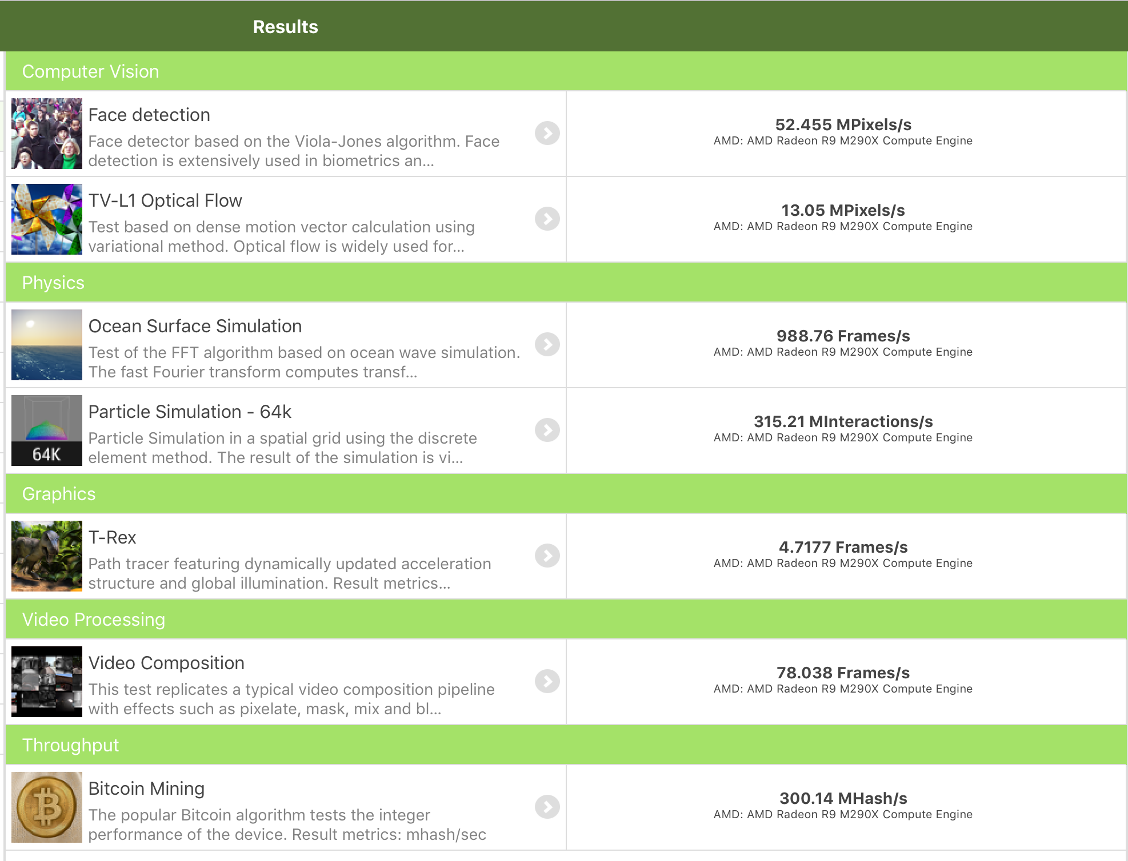Expand Face detection details via chevron arrow
Screen dimensions: 1128x861
[x=547, y=133]
